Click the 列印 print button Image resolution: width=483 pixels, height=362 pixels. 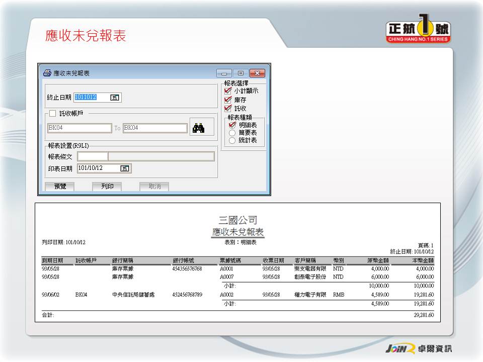click(107, 187)
